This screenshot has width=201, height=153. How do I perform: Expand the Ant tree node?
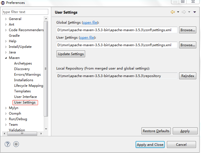tap(6, 24)
